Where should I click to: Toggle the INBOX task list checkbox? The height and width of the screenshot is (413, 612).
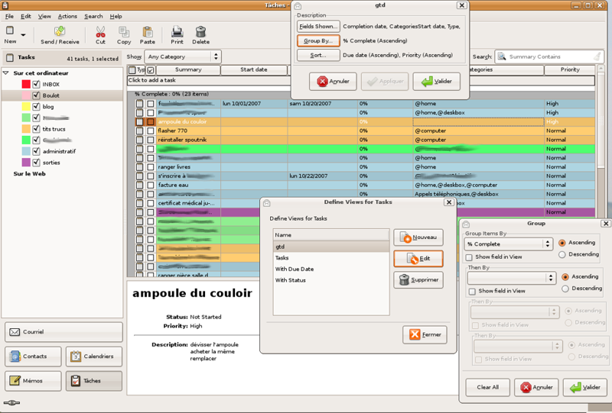pyautogui.click(x=36, y=84)
